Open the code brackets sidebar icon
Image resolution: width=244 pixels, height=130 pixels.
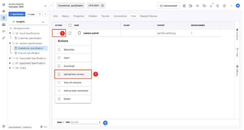pyautogui.click(x=4, y=31)
